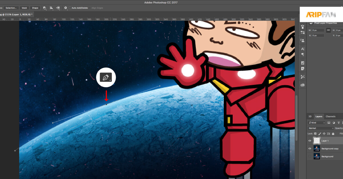Open the Normal blend mode dropdown
The height and width of the screenshot is (179, 343).
tap(321, 128)
